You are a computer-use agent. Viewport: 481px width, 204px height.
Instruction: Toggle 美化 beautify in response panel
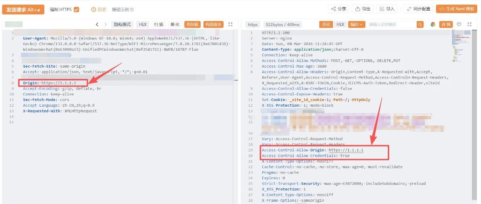(x=326, y=24)
